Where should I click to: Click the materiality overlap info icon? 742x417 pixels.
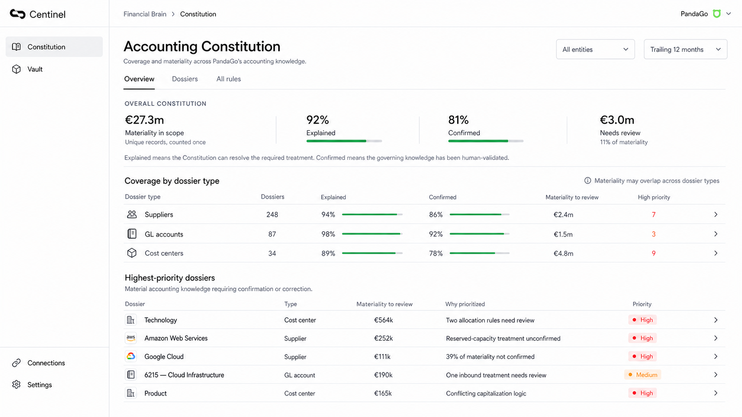pyautogui.click(x=588, y=181)
